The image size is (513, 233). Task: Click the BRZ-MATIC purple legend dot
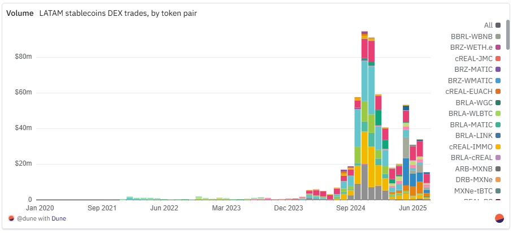(498, 69)
